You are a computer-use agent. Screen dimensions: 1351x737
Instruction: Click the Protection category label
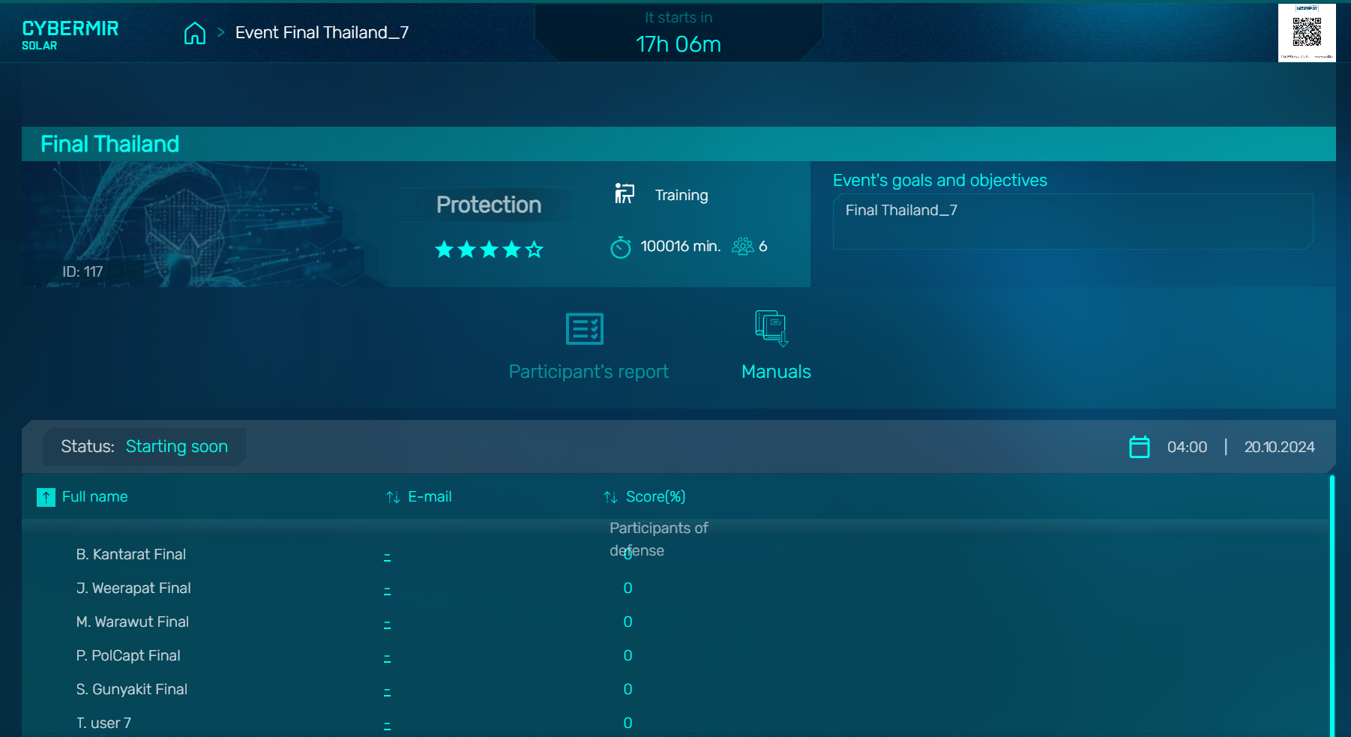pyautogui.click(x=489, y=205)
